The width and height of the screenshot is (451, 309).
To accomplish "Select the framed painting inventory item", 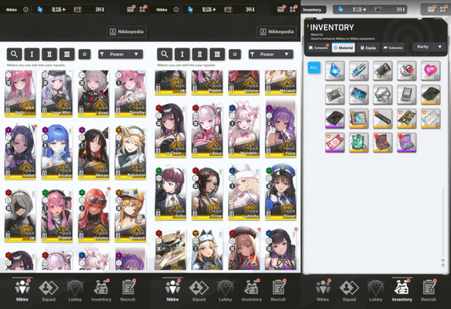I will 359,119.
